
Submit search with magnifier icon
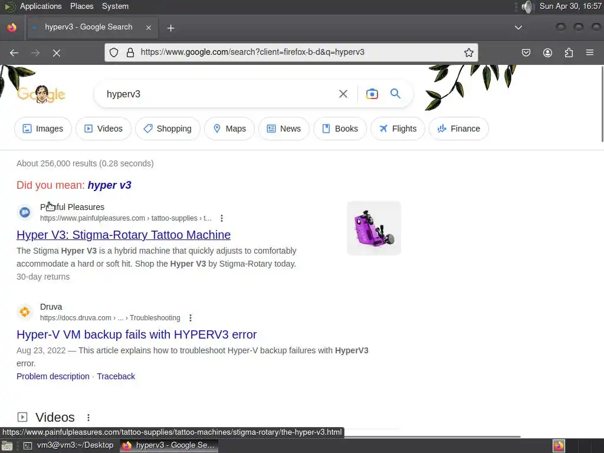(395, 93)
